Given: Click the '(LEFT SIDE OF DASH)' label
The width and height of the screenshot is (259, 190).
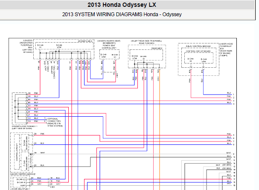Looking at the screenshot, I should click(22, 128).
